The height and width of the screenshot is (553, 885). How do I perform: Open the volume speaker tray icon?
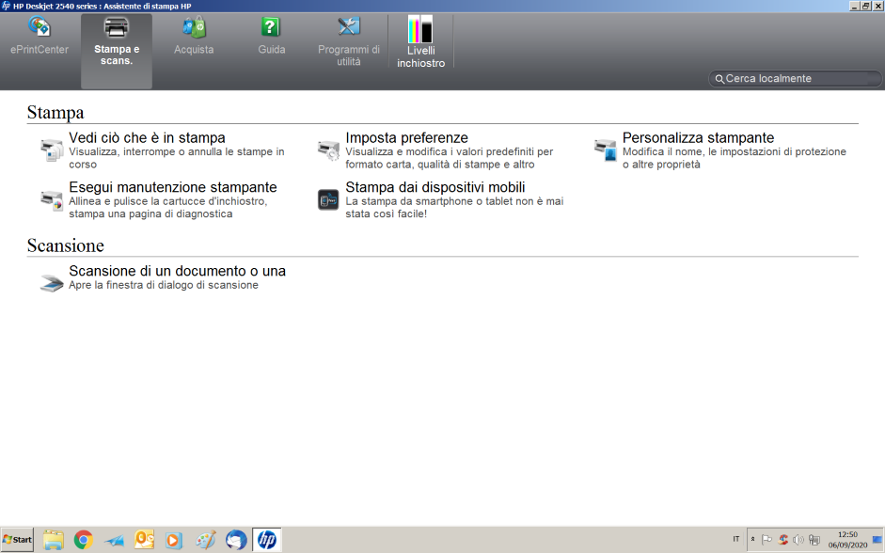[x=798, y=540]
